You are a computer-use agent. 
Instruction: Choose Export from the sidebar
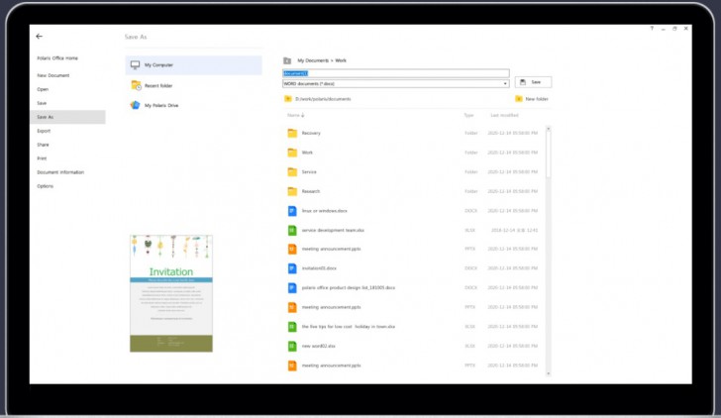pyautogui.click(x=44, y=131)
